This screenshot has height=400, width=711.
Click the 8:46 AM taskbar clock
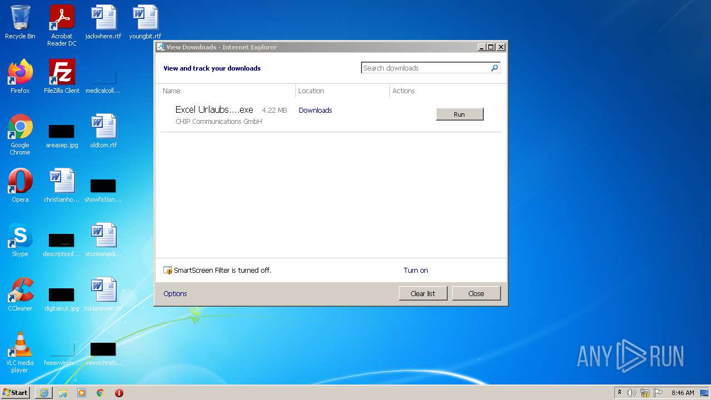[x=683, y=393]
